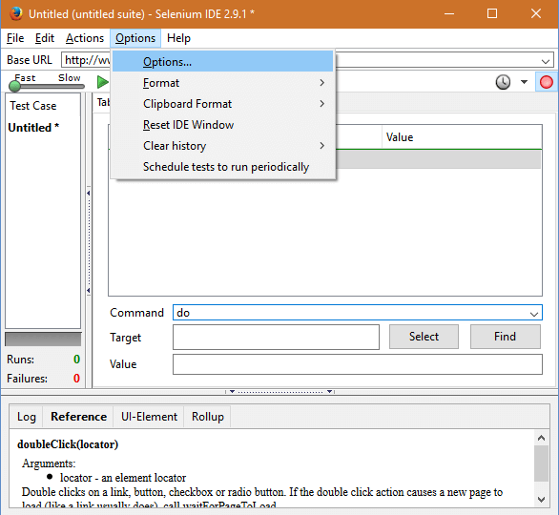Open the Actions menu
Screen dimensions: 559x515
click(85, 38)
